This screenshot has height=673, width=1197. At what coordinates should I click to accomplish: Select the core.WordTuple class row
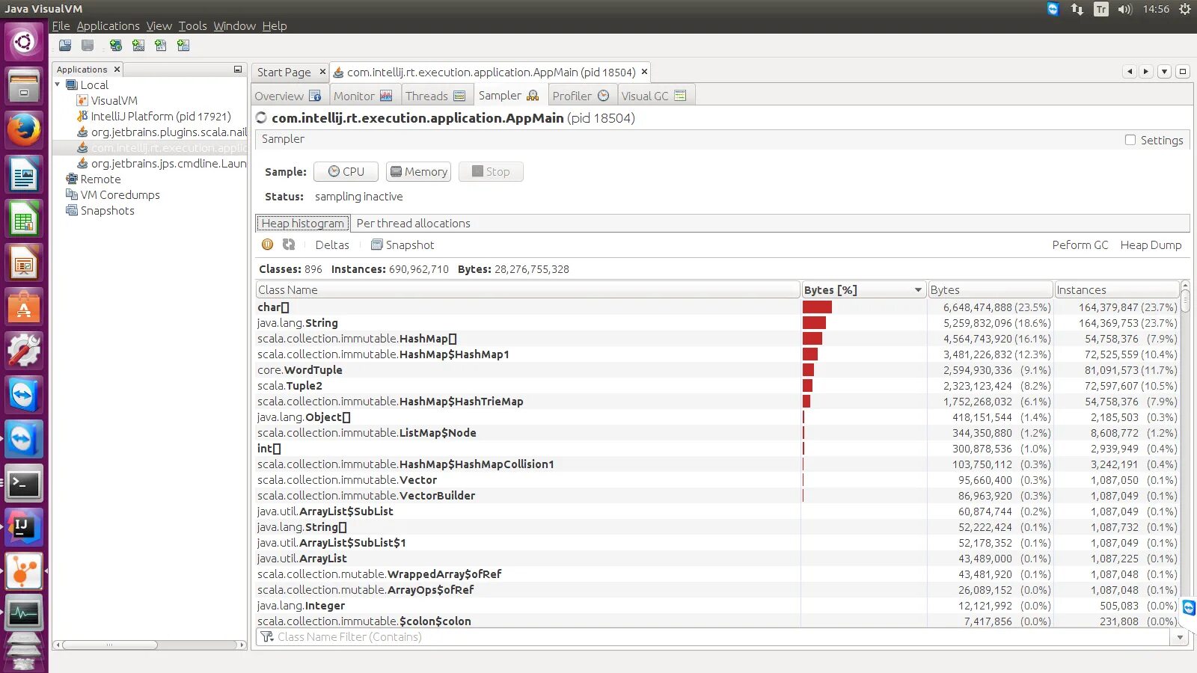(x=717, y=370)
